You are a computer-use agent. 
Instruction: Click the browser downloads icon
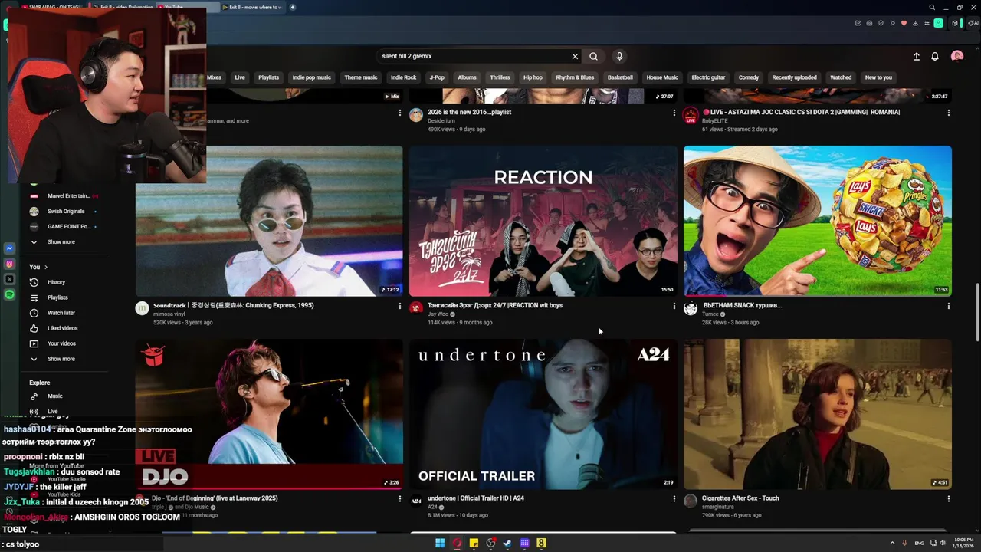pyautogui.click(x=915, y=23)
